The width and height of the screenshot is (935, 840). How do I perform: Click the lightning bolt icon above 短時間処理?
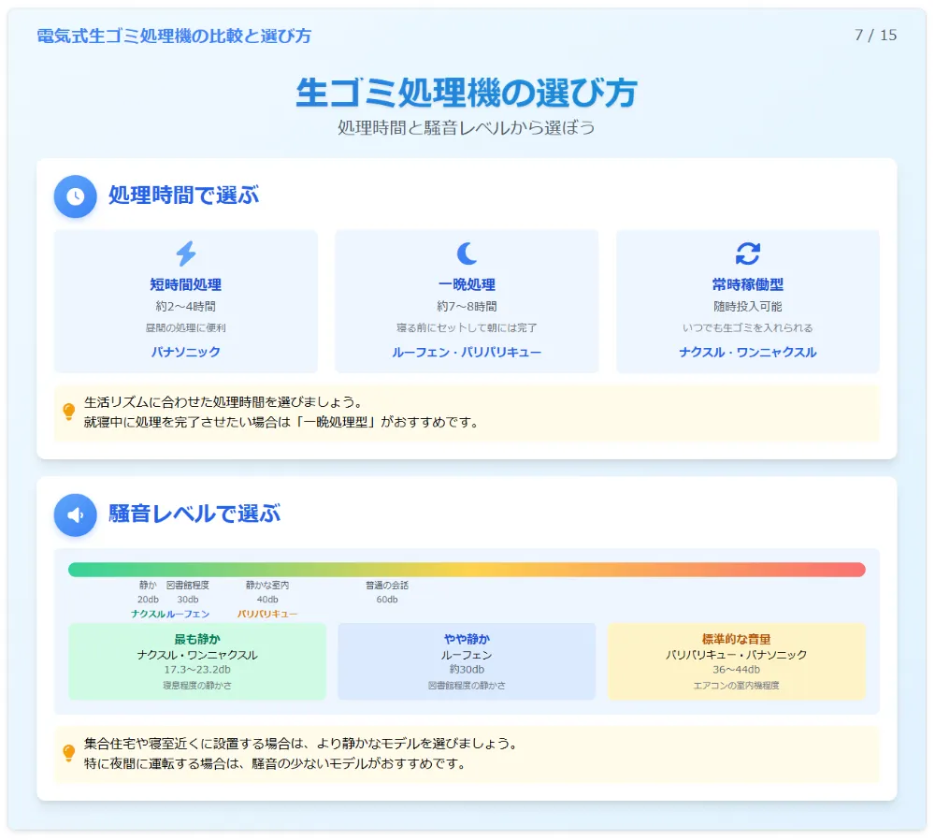click(x=186, y=253)
